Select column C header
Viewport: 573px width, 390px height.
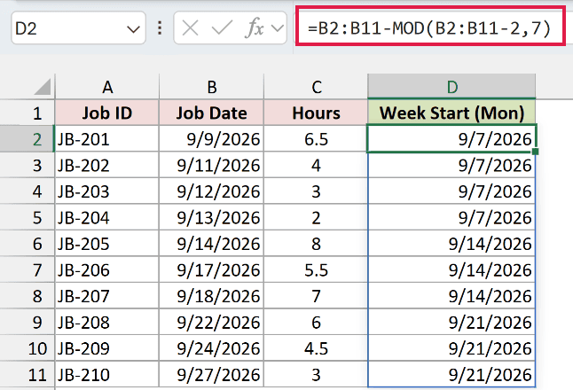[x=316, y=87]
